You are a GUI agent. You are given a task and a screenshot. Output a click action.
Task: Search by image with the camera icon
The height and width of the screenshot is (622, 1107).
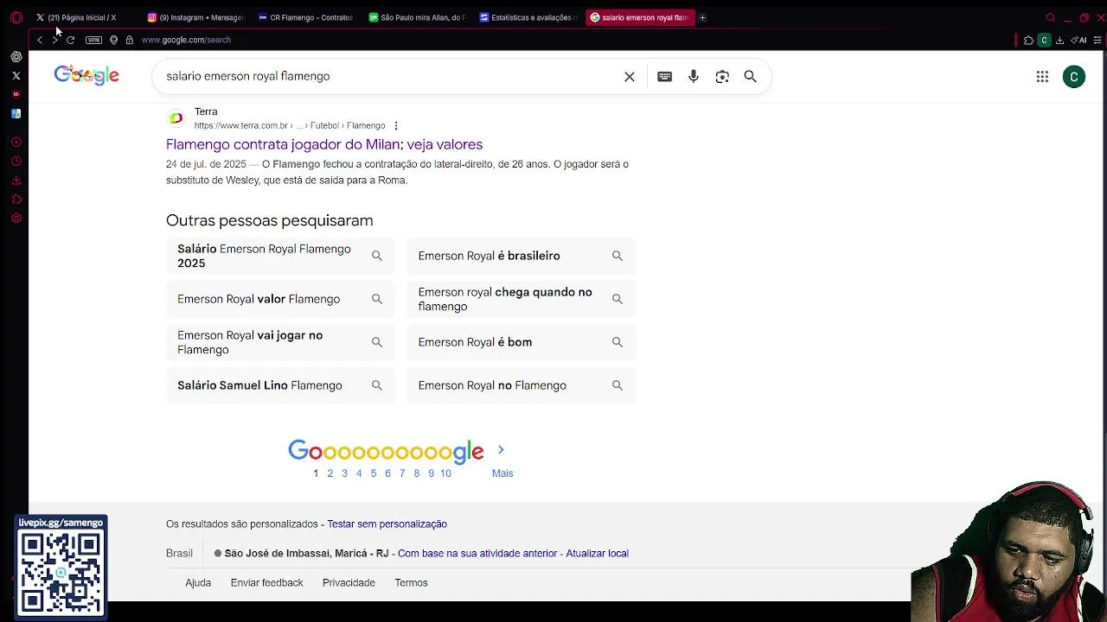(722, 77)
